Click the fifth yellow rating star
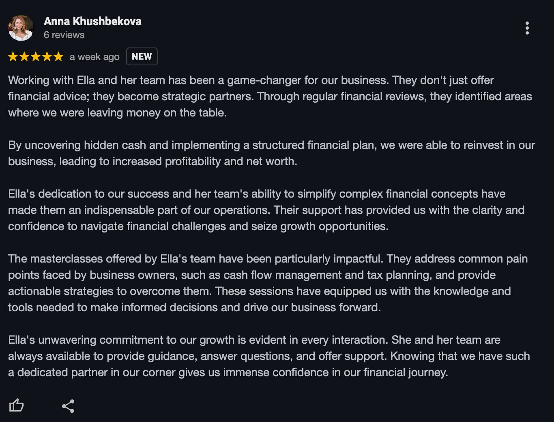This screenshot has height=422, width=554. tap(58, 56)
